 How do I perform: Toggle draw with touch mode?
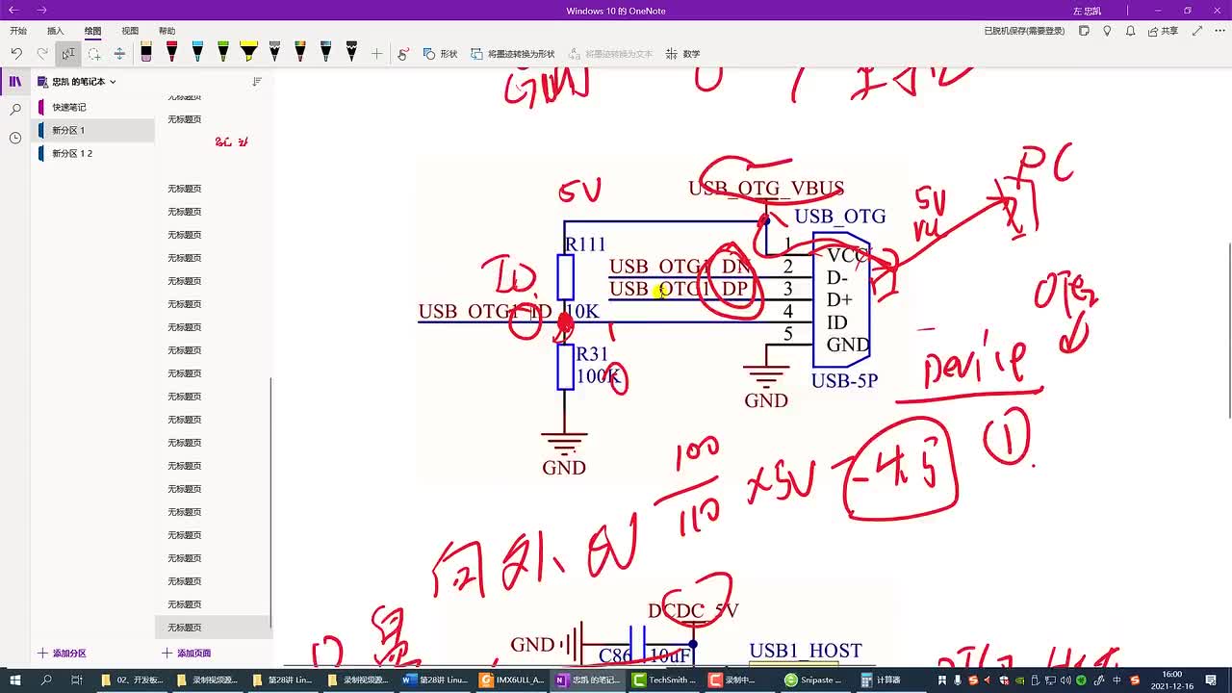coord(403,54)
